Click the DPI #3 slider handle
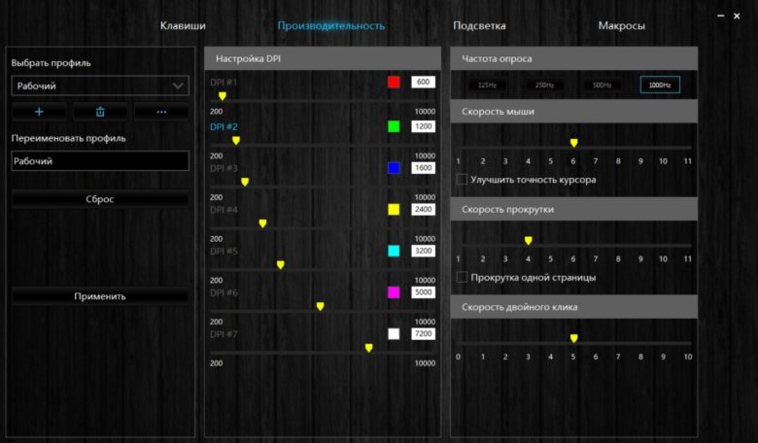This screenshot has height=443, width=758. tap(245, 182)
